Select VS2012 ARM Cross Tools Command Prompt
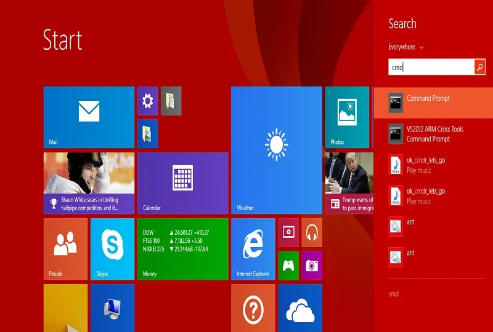Viewport: 493px width, 332px height. pos(433,134)
